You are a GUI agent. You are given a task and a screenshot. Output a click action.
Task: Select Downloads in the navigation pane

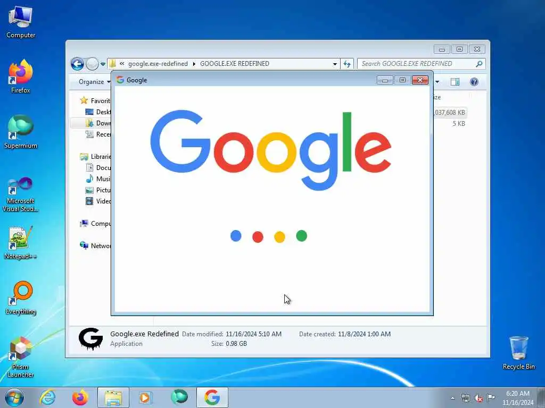(98, 123)
